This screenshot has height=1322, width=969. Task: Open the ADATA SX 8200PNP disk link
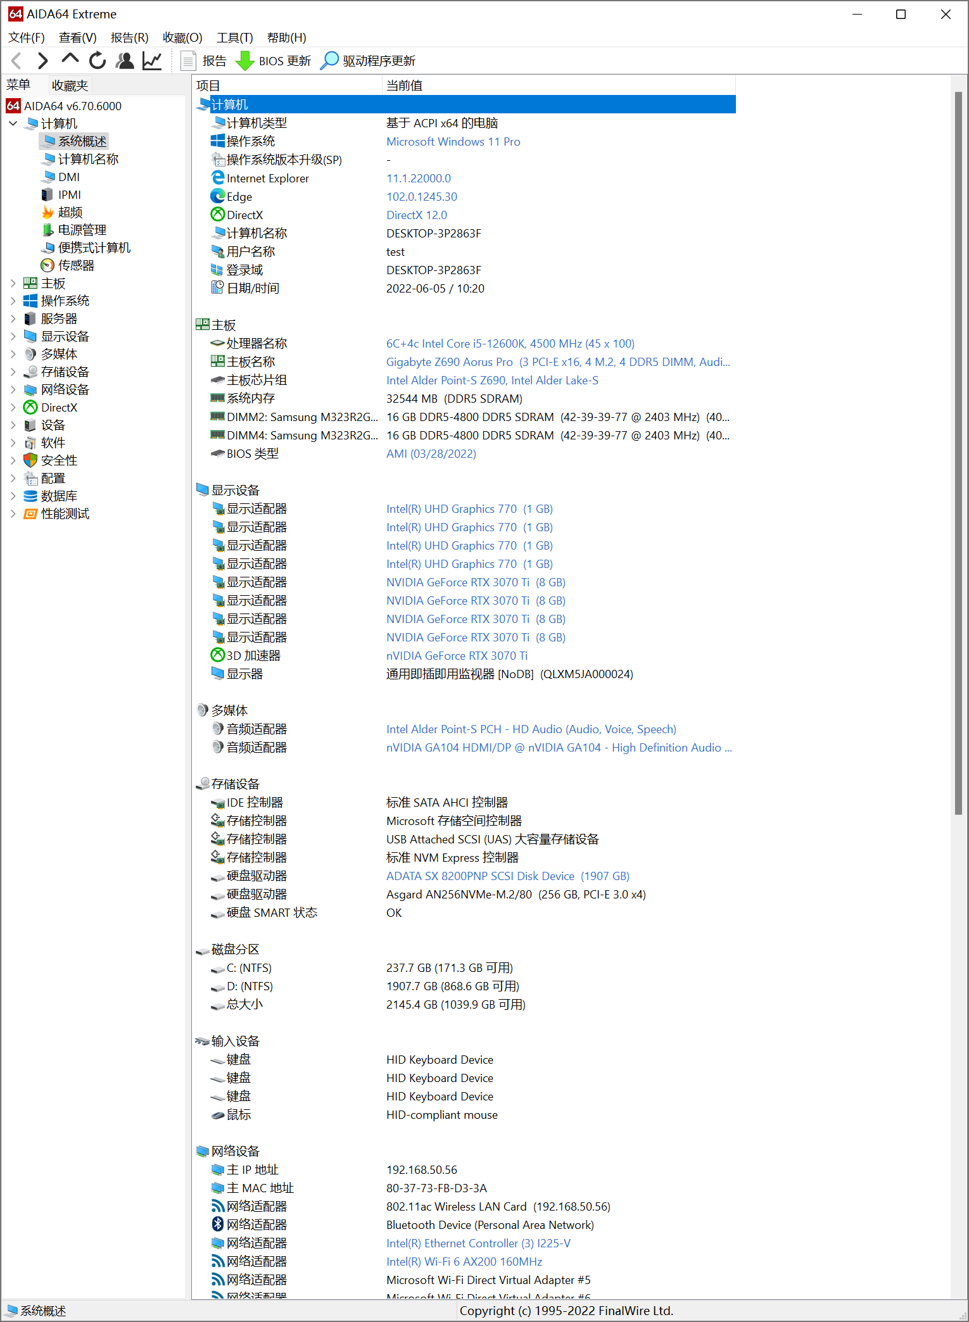click(508, 876)
